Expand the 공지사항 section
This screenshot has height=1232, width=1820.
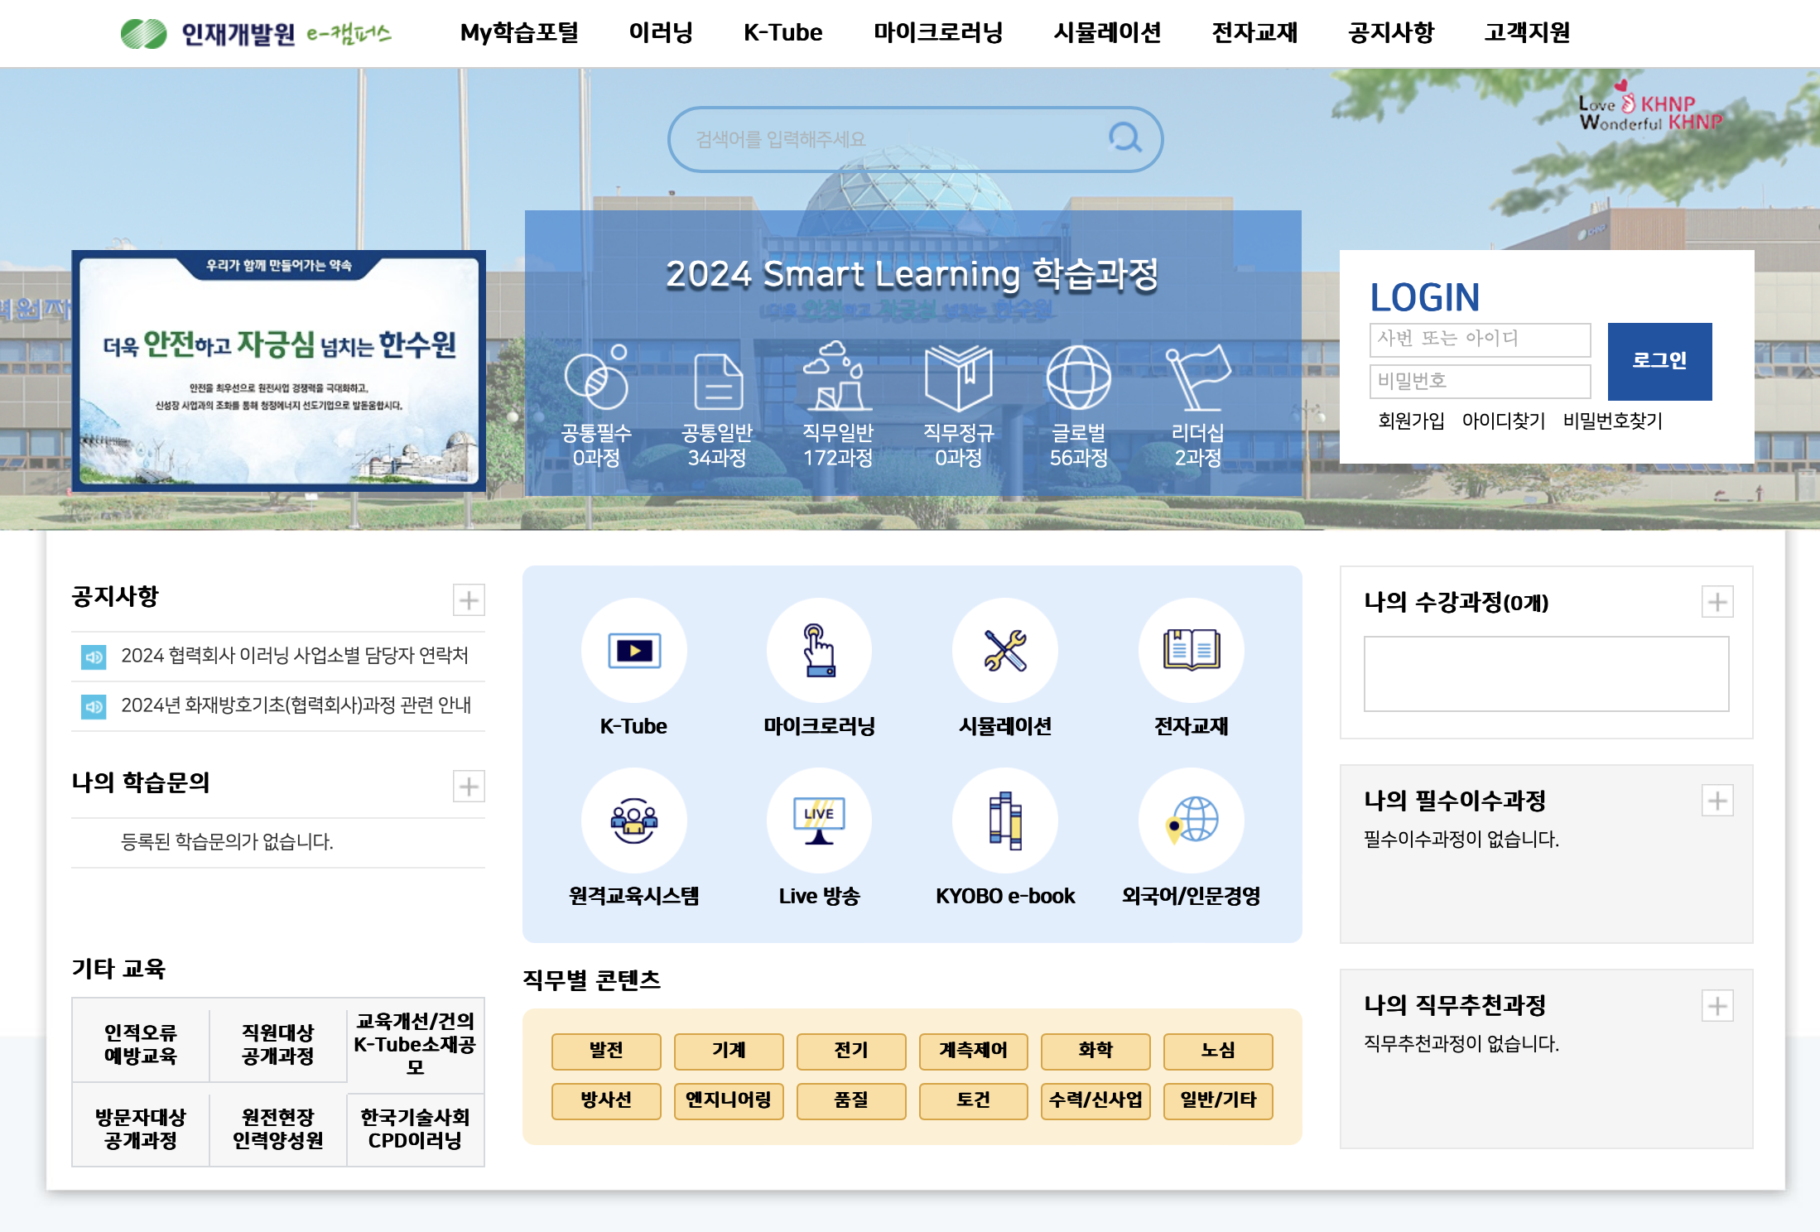[469, 599]
